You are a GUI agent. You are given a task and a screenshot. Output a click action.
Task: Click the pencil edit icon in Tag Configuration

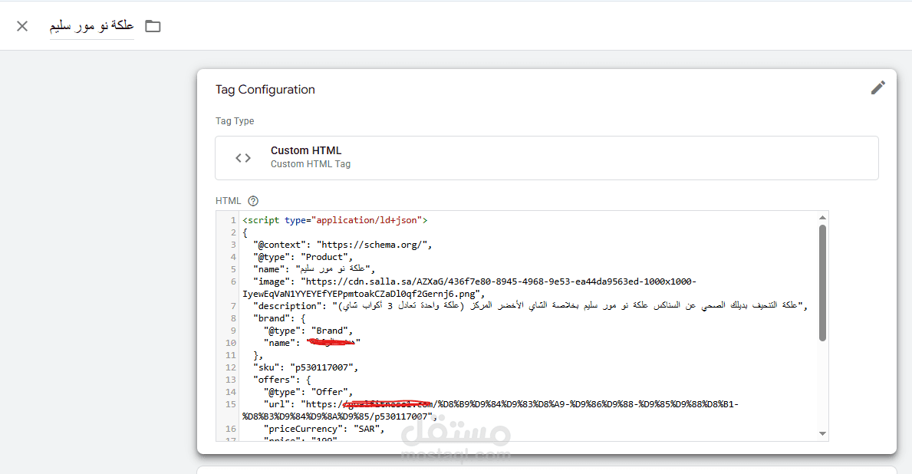[x=877, y=88]
